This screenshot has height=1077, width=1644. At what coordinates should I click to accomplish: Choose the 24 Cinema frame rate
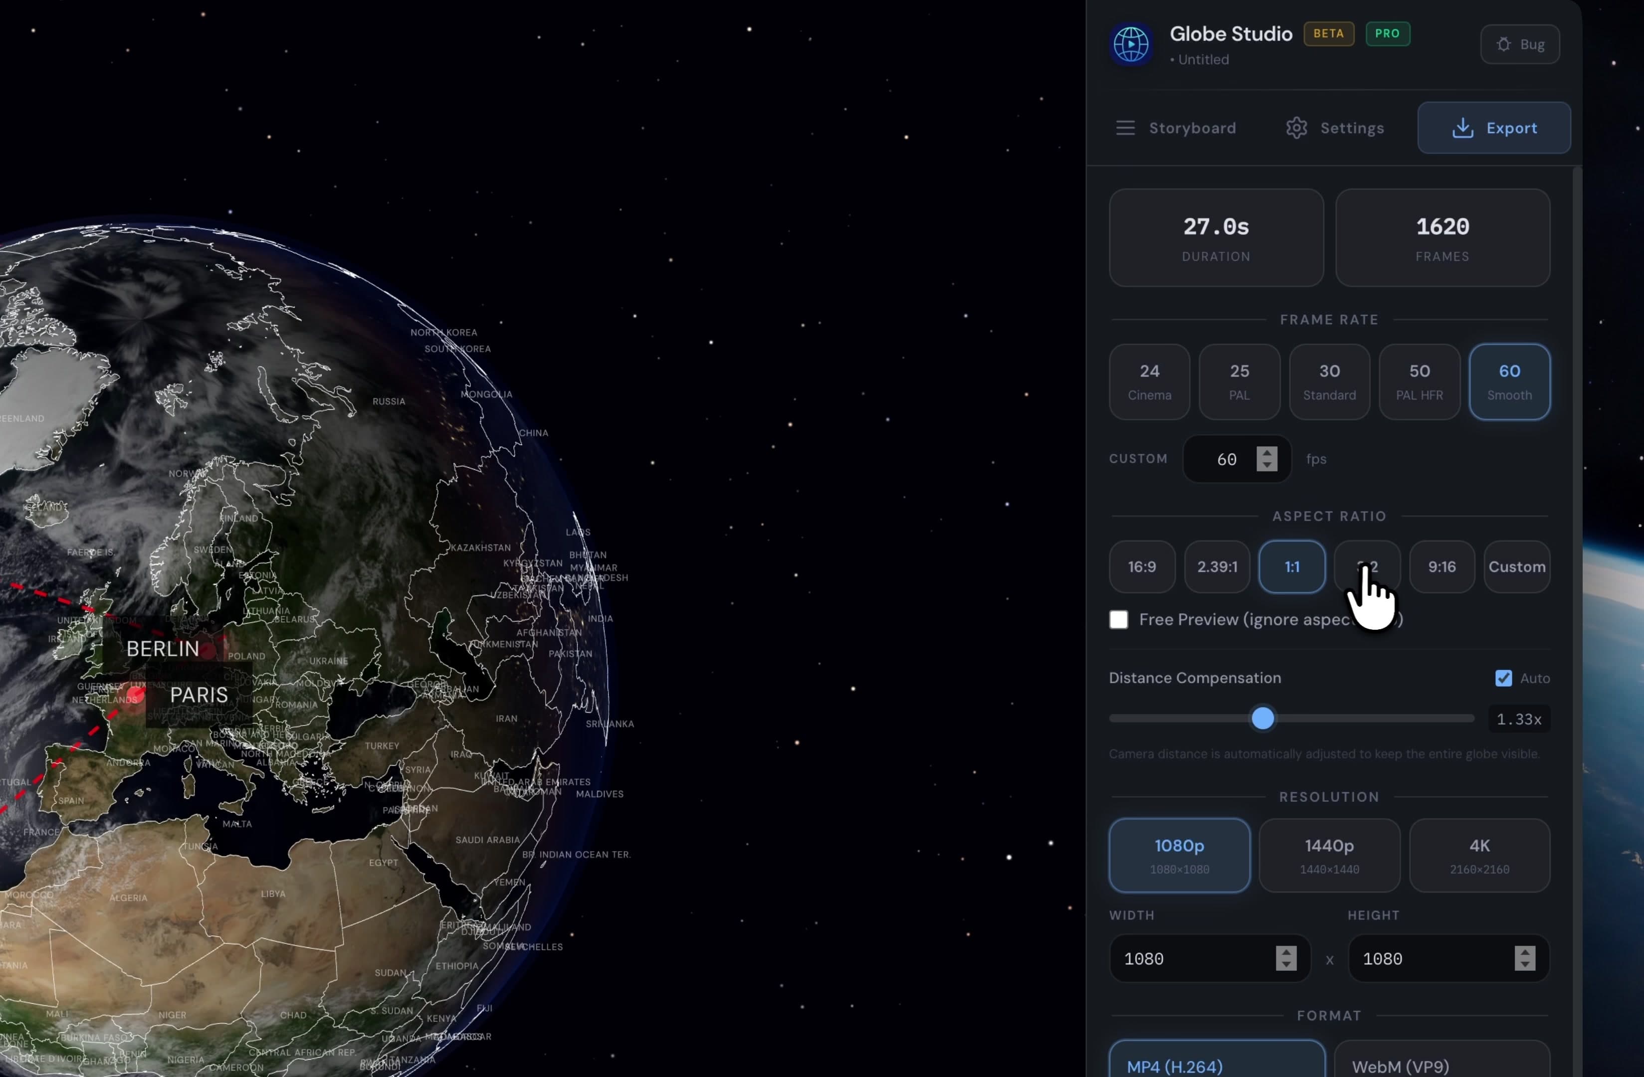(x=1149, y=382)
